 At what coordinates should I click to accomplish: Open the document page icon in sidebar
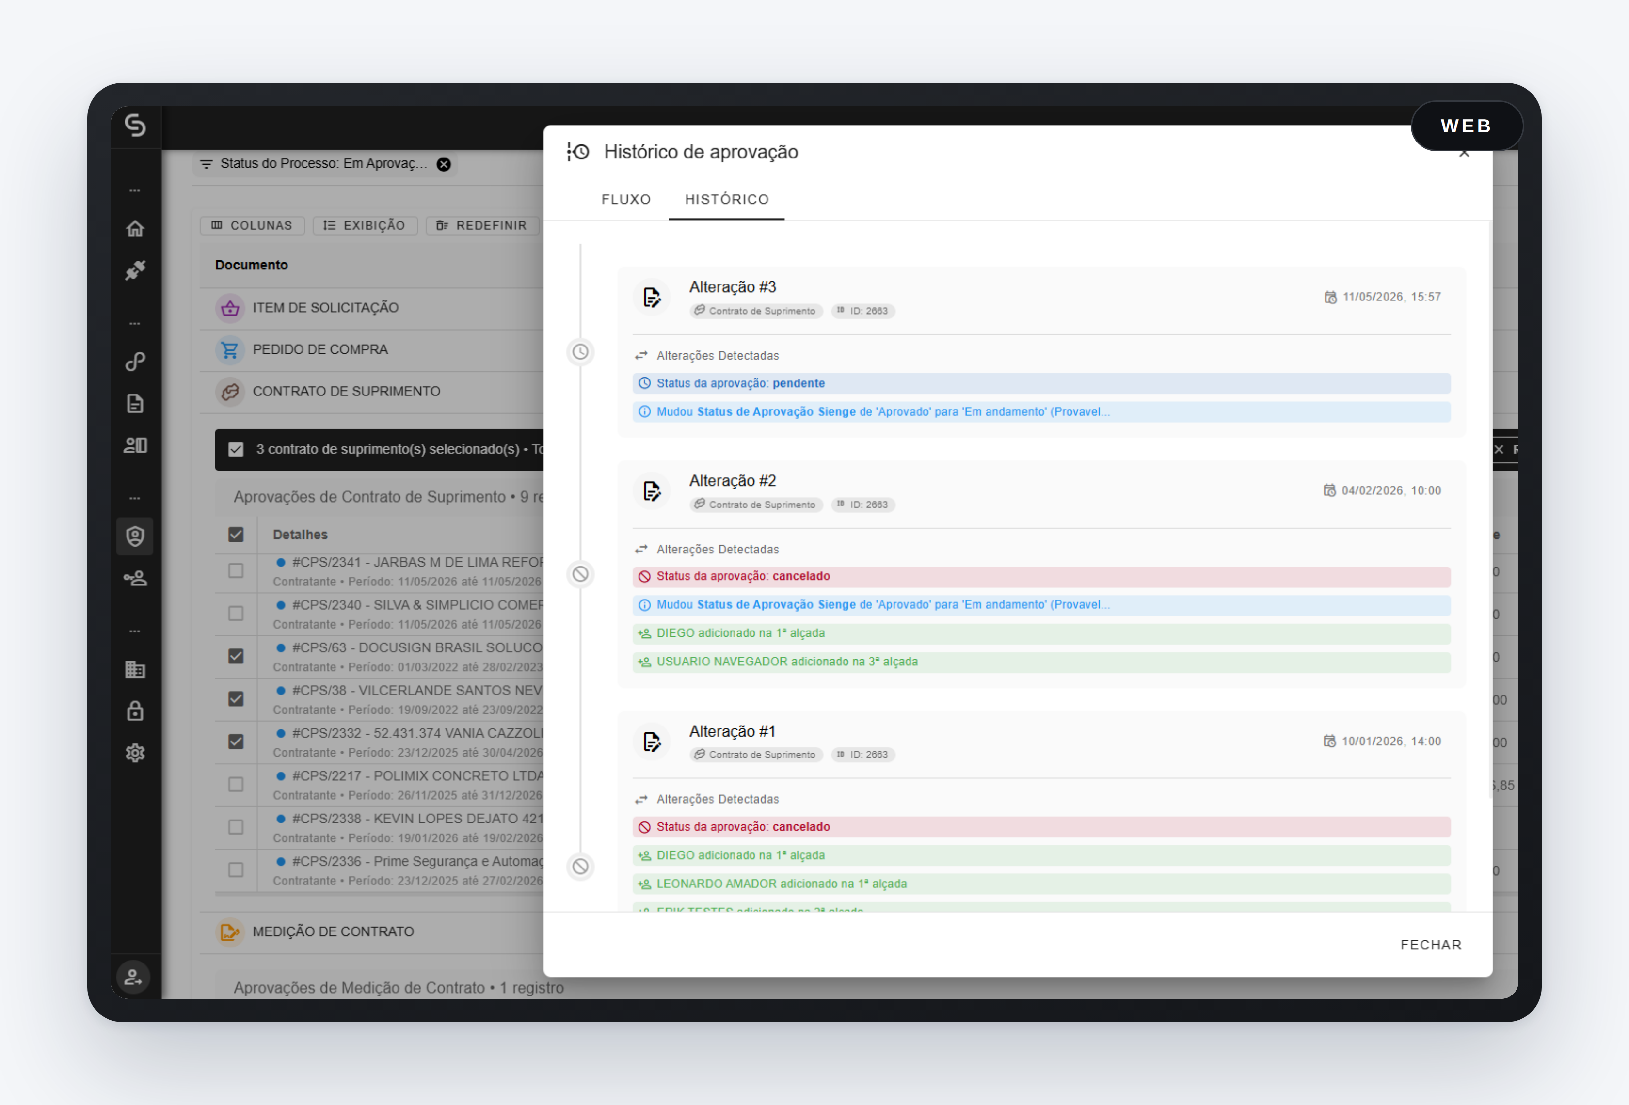click(x=135, y=404)
